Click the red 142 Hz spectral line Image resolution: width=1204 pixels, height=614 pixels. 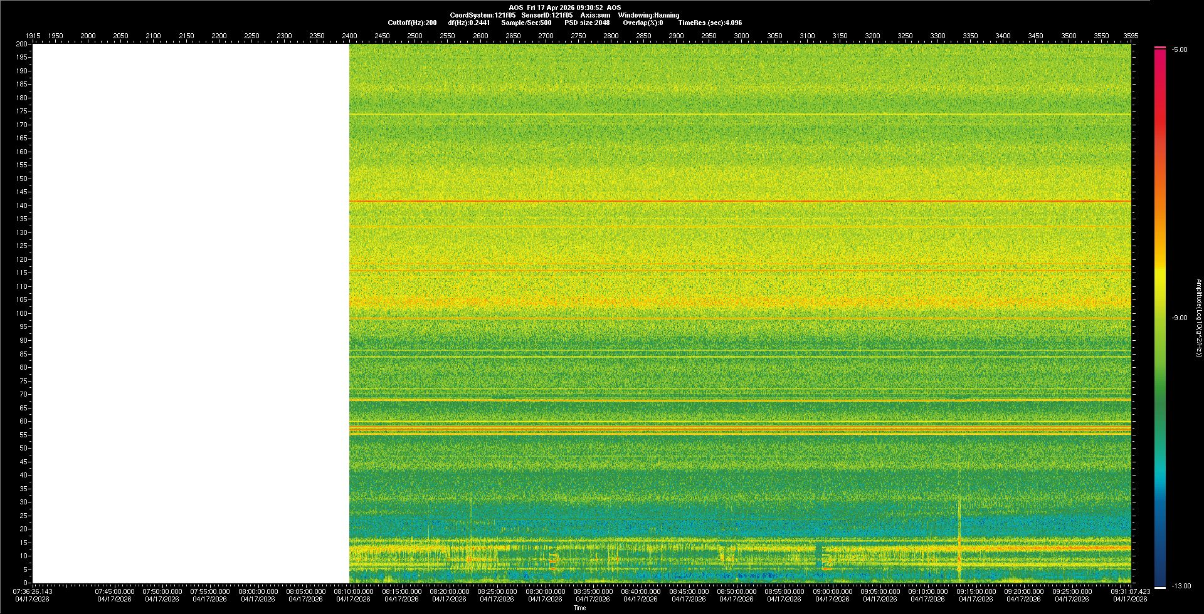tap(740, 201)
